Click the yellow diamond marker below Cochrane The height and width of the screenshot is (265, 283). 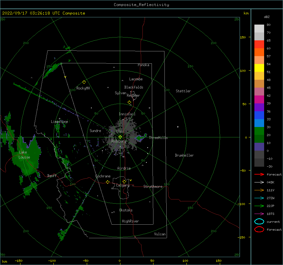108,182
